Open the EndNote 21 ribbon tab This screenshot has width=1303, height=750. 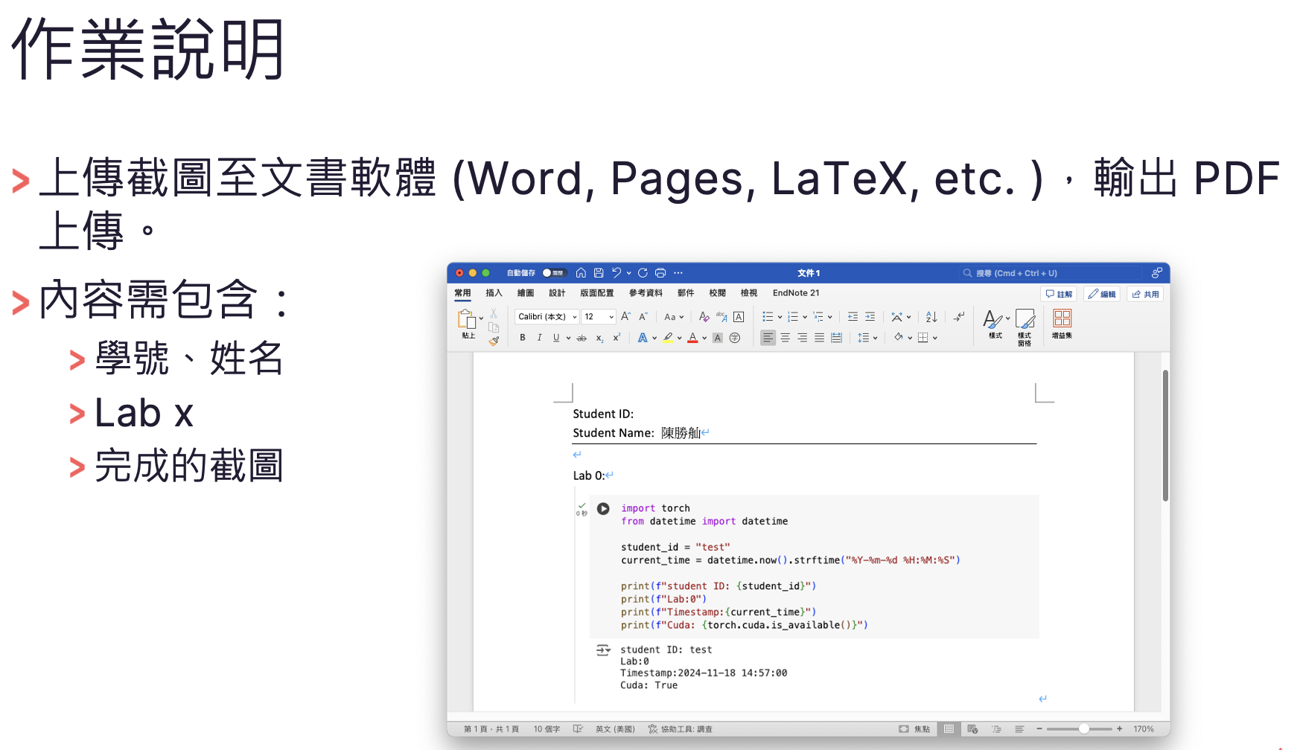[x=795, y=293]
